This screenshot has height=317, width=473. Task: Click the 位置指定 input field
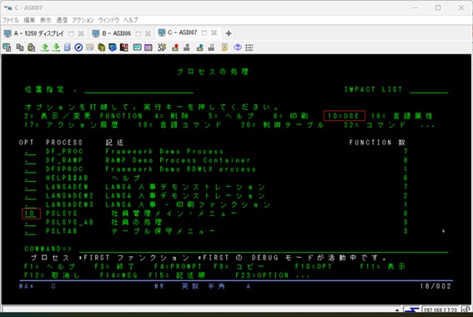click(x=139, y=89)
